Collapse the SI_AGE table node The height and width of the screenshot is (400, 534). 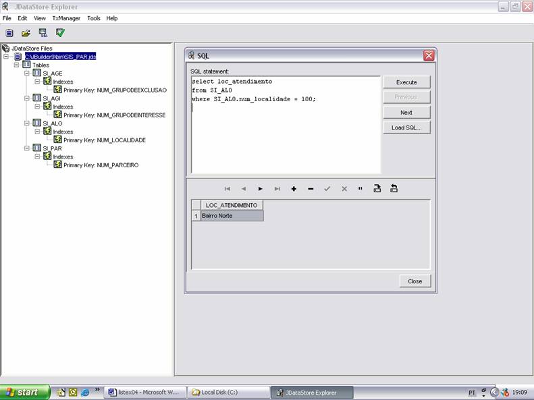27,73
